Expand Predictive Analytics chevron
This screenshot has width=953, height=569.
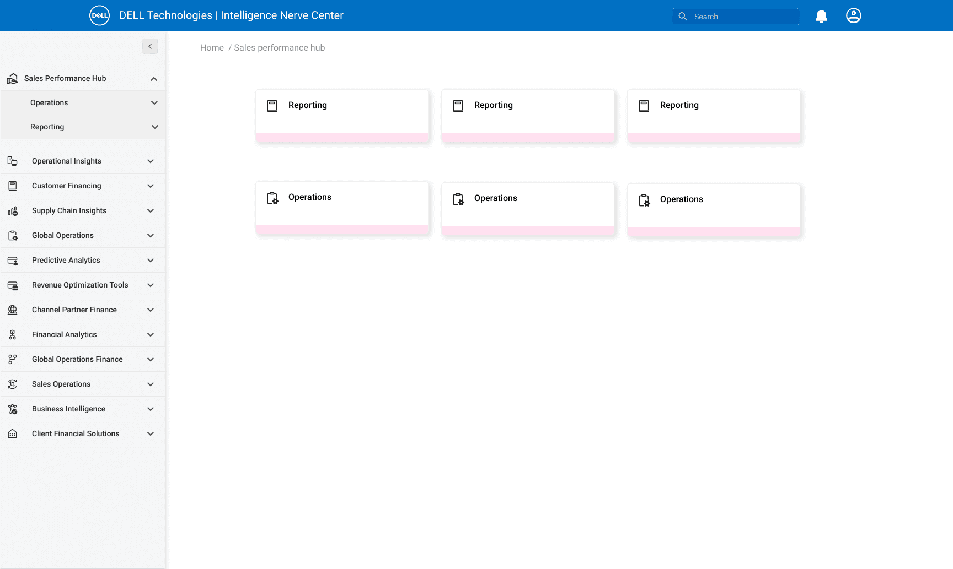[151, 260]
